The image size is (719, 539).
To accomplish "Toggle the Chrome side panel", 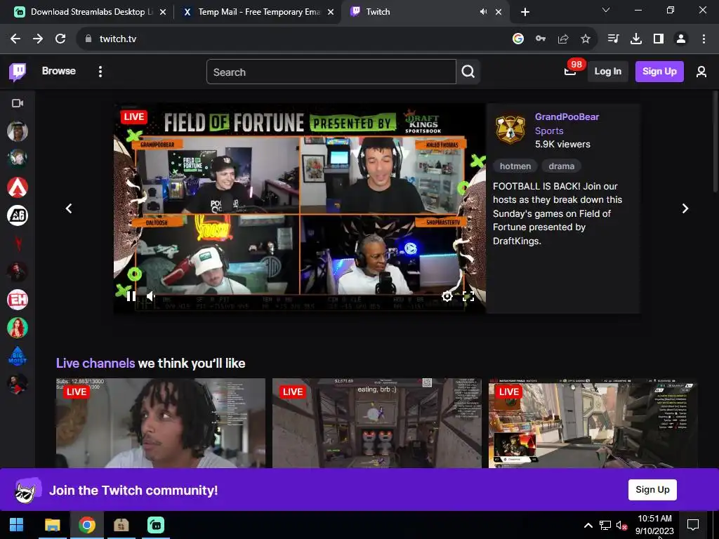I will (659, 39).
